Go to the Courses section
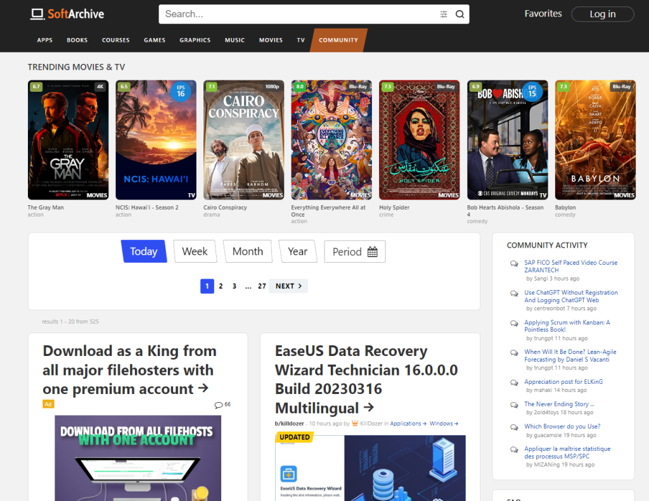The width and height of the screenshot is (649, 501). click(116, 40)
